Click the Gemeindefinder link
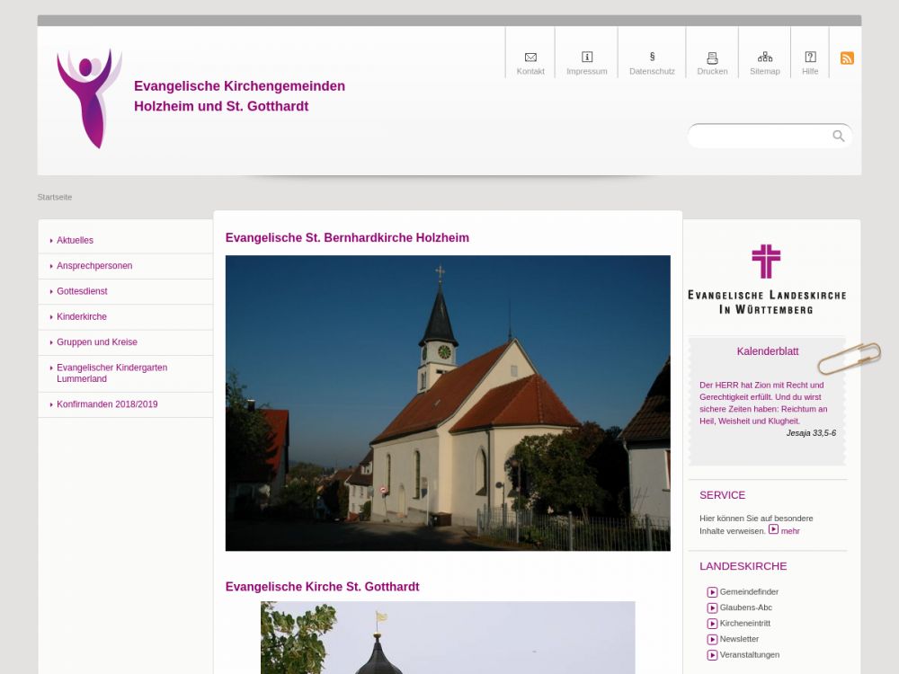This screenshot has width=899, height=674. [x=749, y=592]
